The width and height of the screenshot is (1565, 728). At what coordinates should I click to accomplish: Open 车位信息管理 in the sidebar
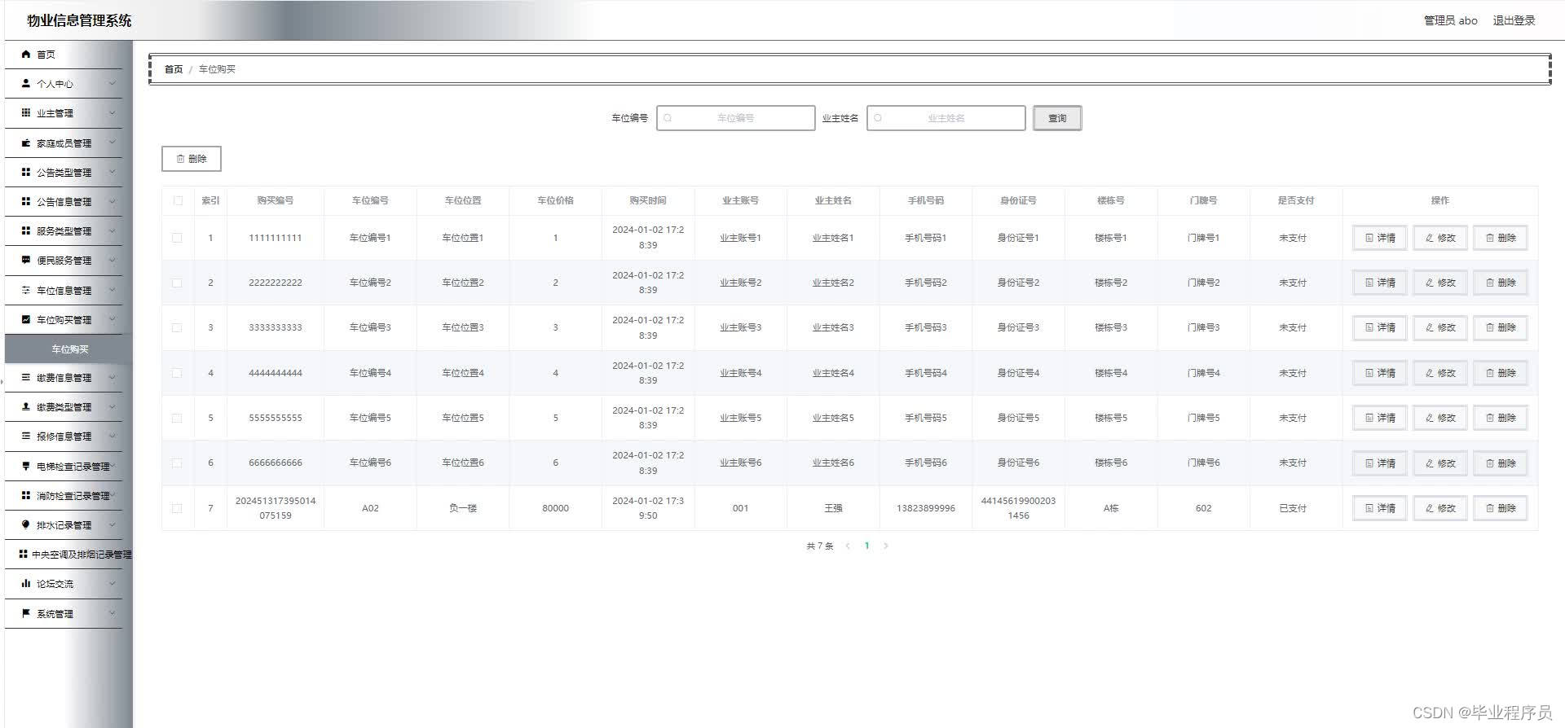64,290
